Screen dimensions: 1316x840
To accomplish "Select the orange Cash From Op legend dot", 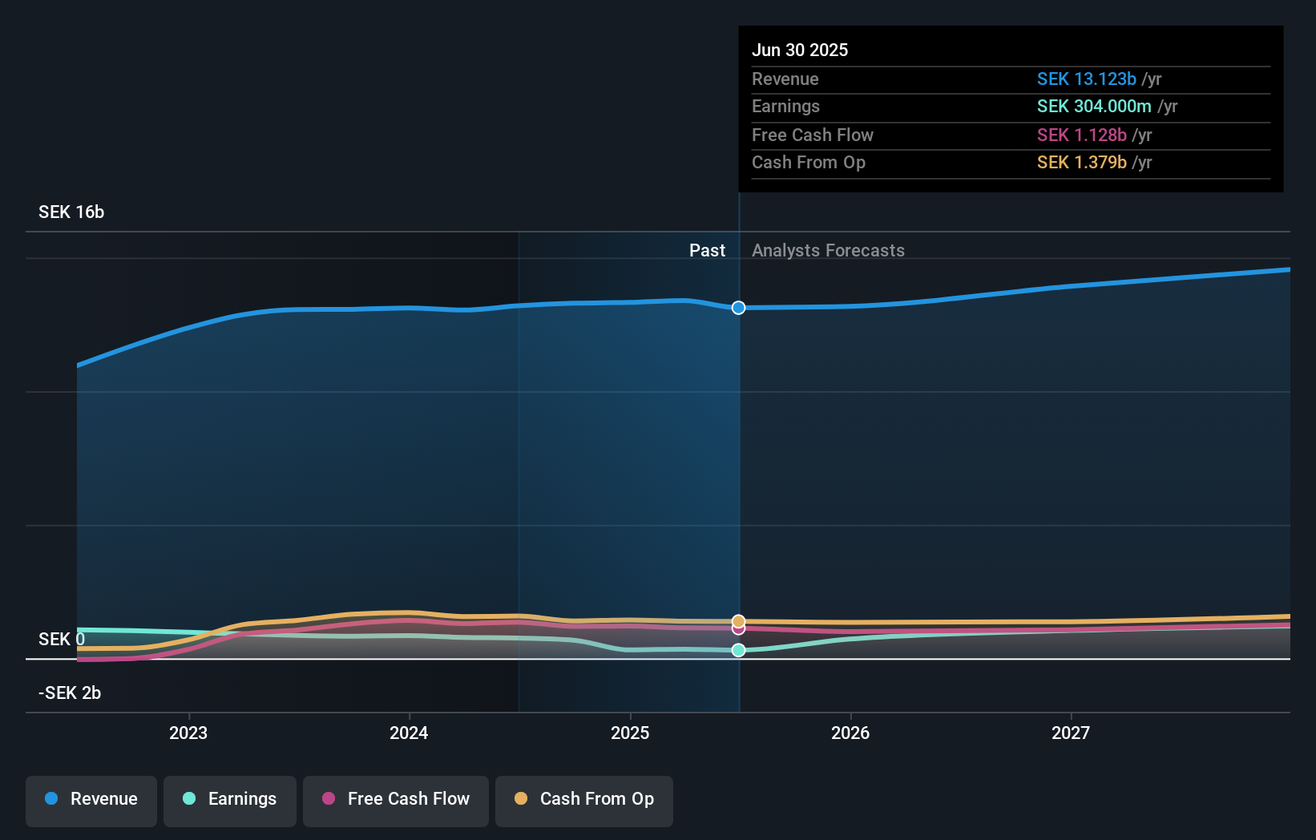I will pos(521,799).
